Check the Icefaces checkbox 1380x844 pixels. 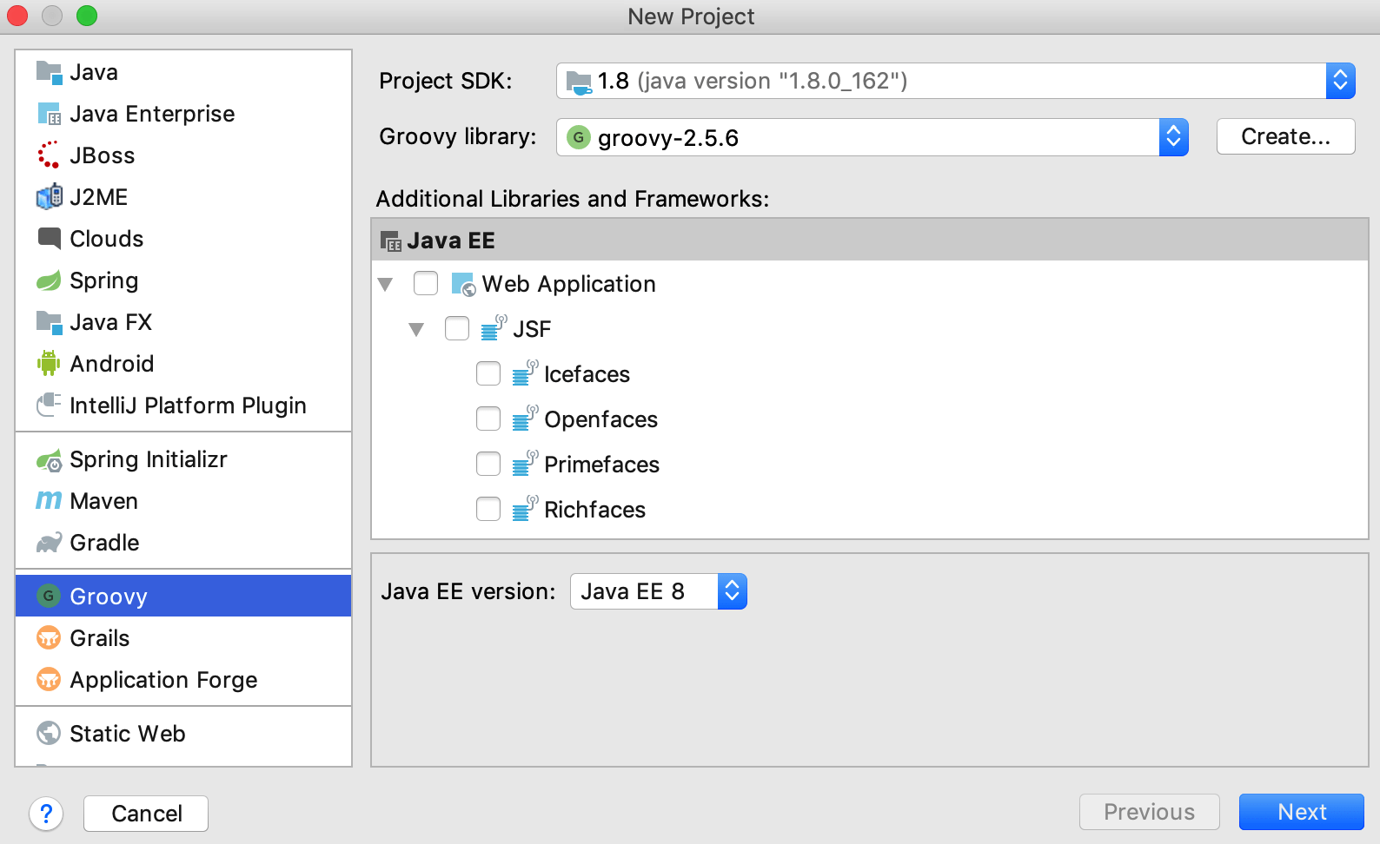click(x=488, y=373)
